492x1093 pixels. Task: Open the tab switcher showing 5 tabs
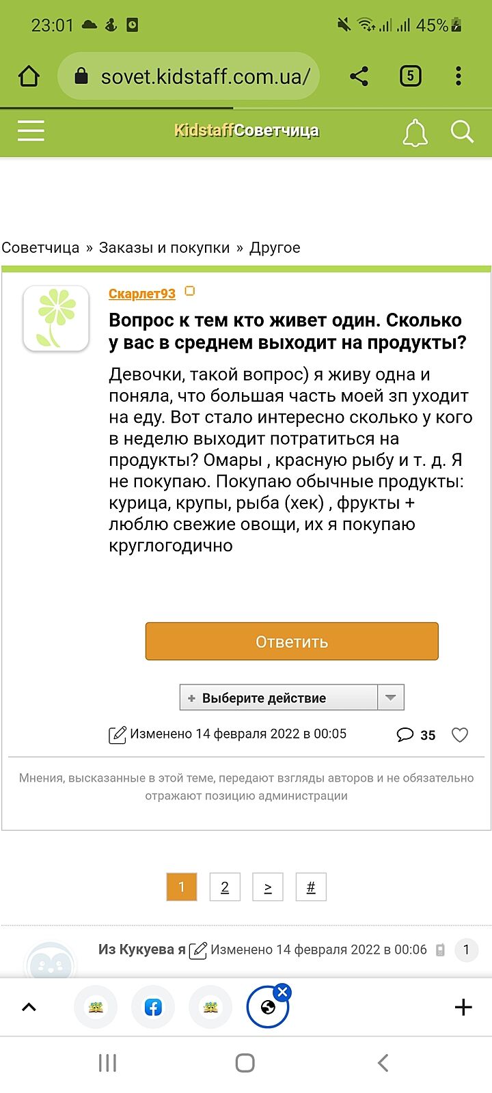[x=410, y=76]
